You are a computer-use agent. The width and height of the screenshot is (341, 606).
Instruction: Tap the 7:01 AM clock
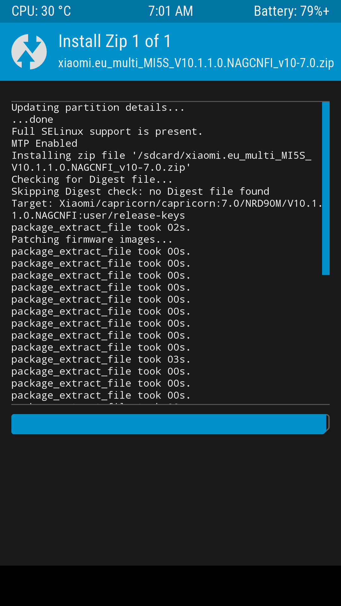170,11
